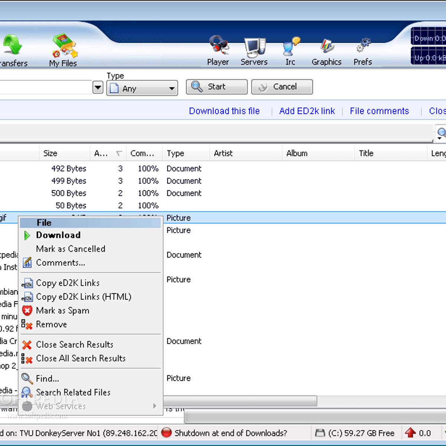The height and width of the screenshot is (446, 446).
Task: Expand the Type Any dropdown
Action: 142,88
